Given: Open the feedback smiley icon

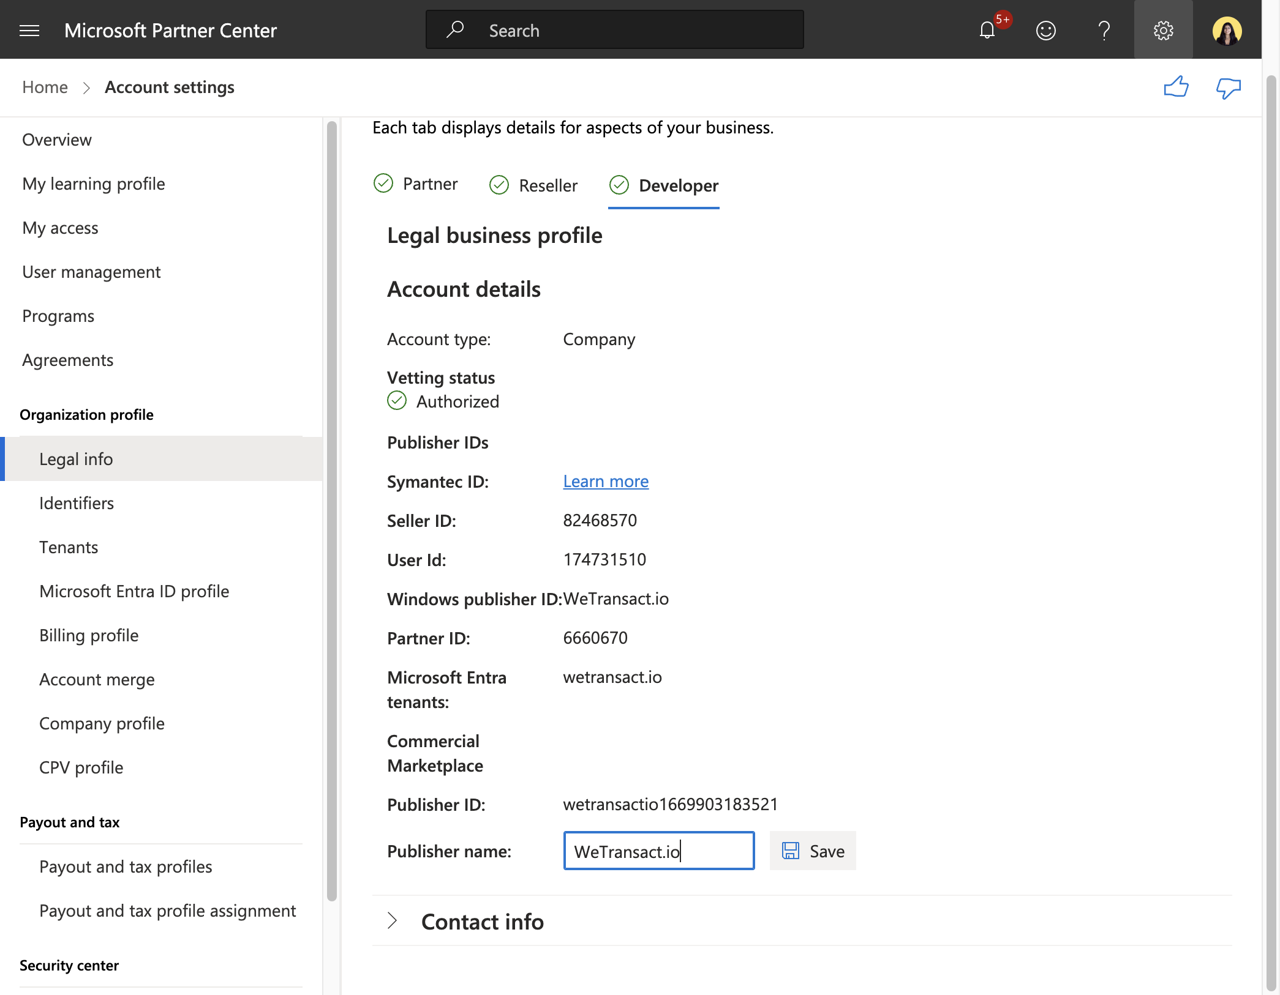Looking at the screenshot, I should point(1045,30).
